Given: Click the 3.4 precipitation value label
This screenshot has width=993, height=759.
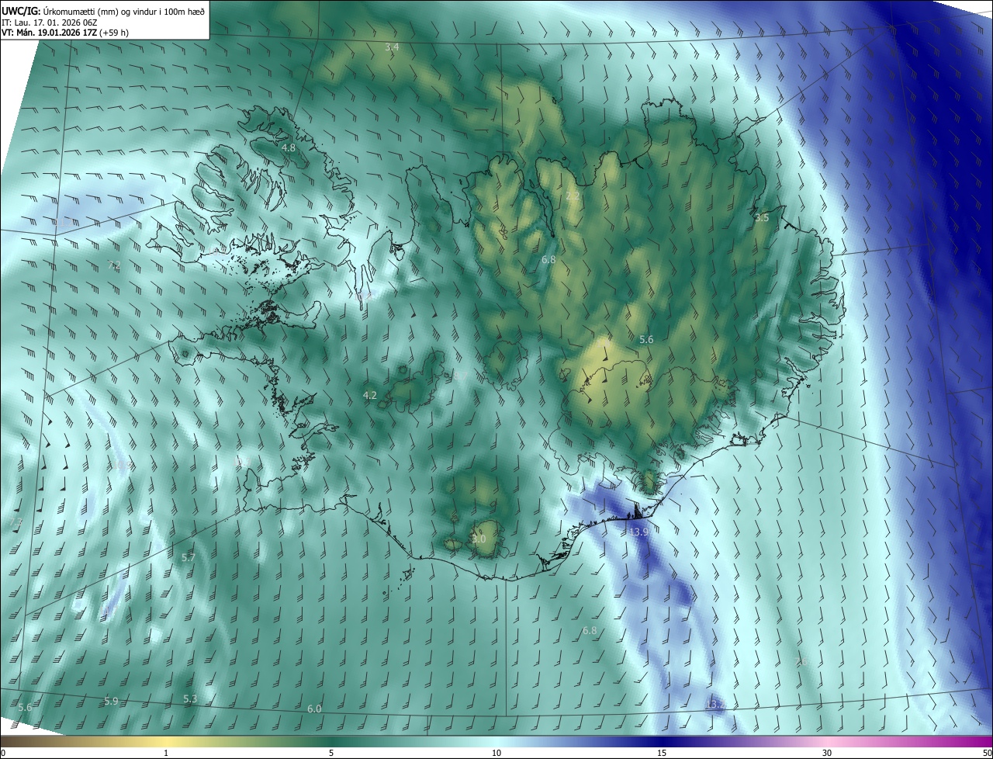Looking at the screenshot, I should point(392,48).
